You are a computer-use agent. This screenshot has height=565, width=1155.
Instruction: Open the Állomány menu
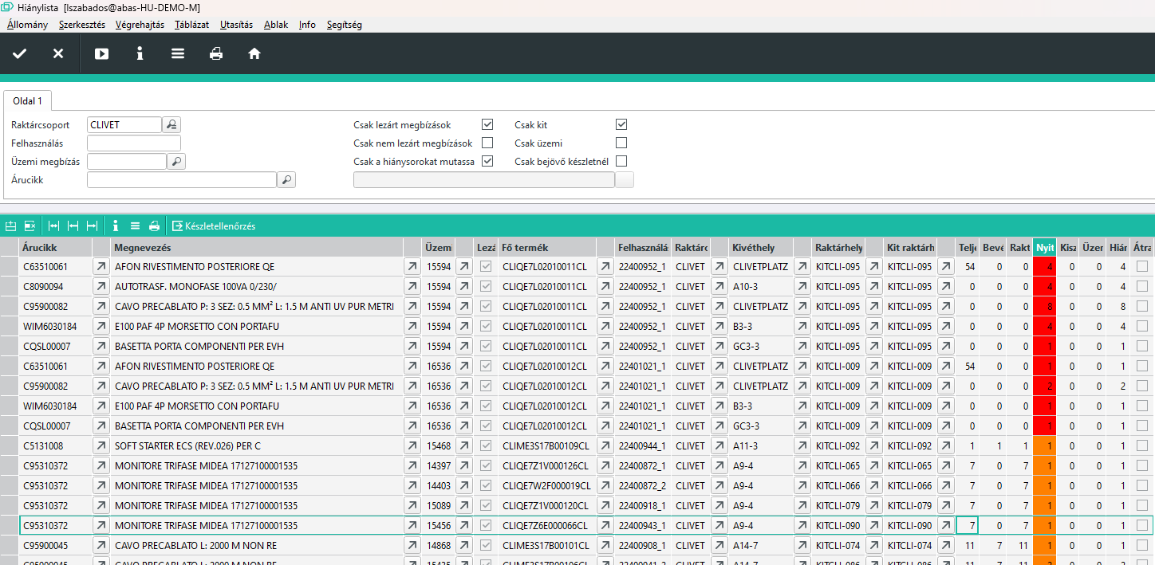click(x=27, y=25)
